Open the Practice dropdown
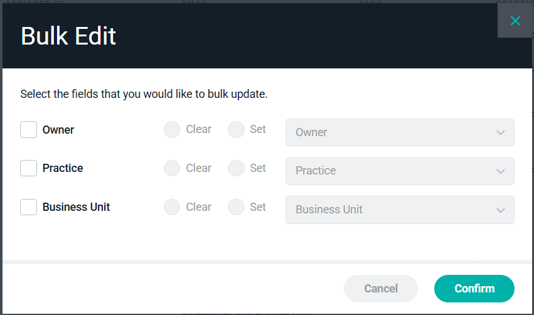Viewport: 534px width, 315px height. pyautogui.click(x=400, y=171)
